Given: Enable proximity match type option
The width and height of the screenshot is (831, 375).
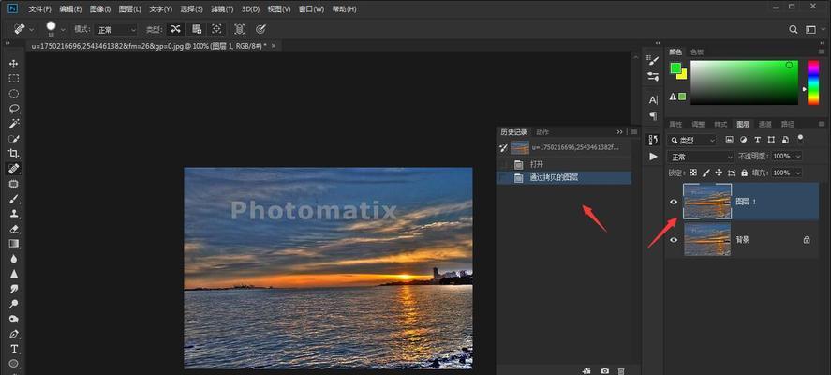Looking at the screenshot, I should pyautogui.click(x=216, y=29).
